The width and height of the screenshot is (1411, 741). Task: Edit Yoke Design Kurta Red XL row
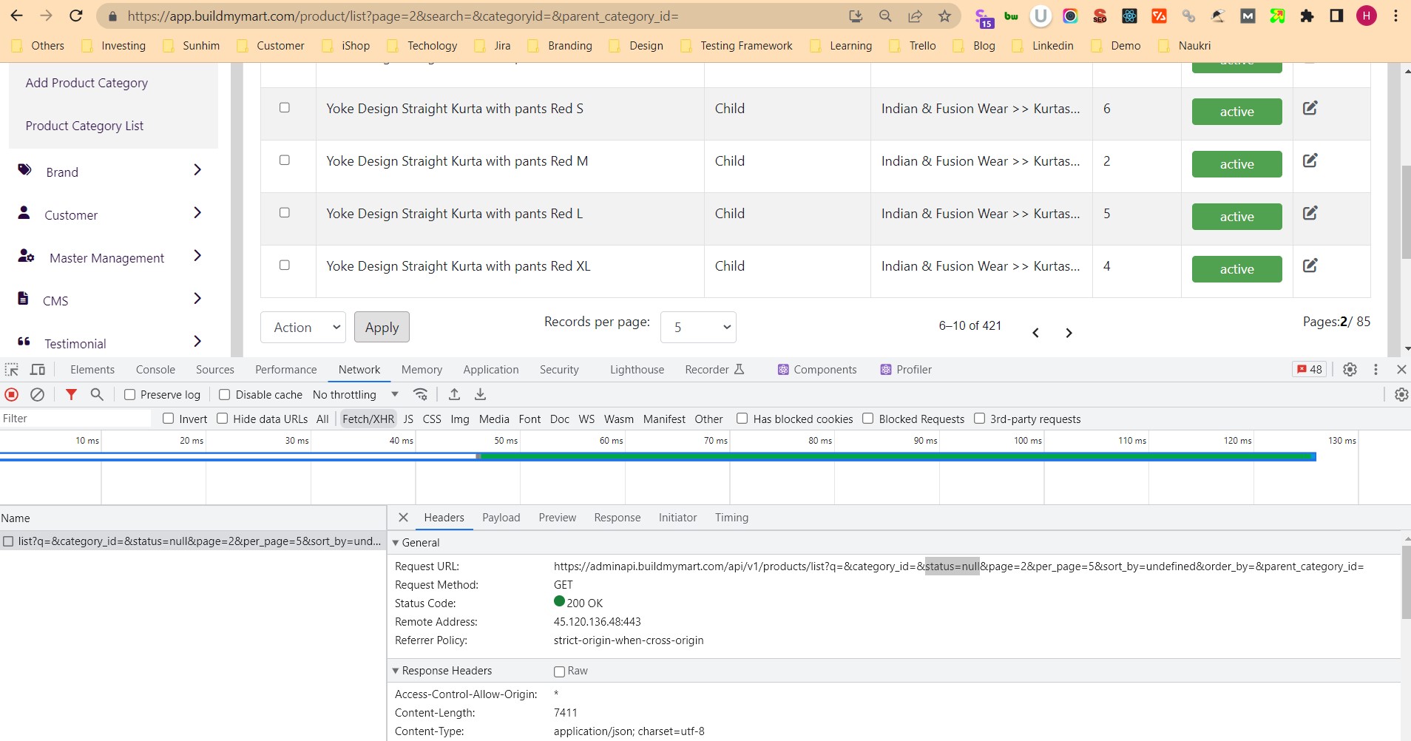pos(1310,265)
